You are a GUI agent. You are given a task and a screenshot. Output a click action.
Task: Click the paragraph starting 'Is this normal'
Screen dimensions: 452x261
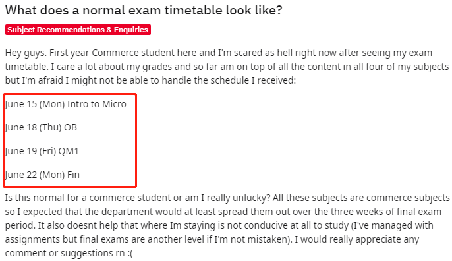pyautogui.click(x=227, y=225)
